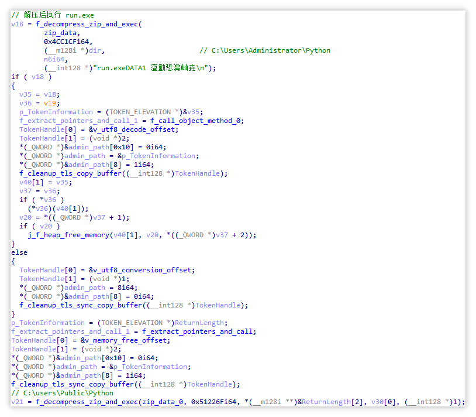Click the zip_data argument
Viewport: 476px width, 417px height.
(60, 33)
